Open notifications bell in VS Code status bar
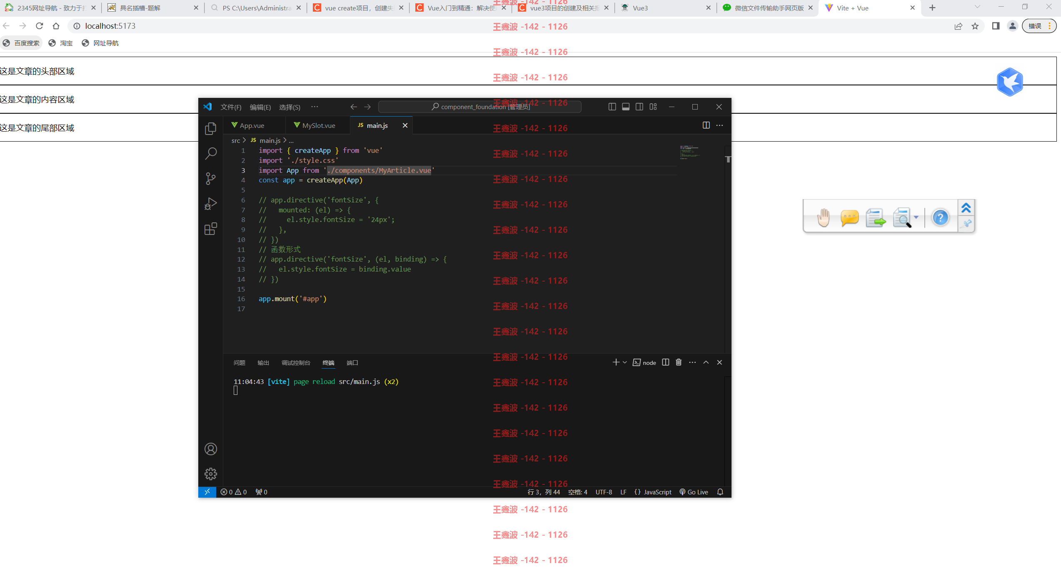Viewport: 1061px width, 576px height. click(720, 492)
